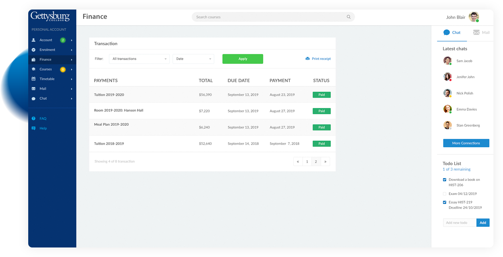Click Paid status for Room 2019-2020: Hanson Hall
Screen dimensions: 503x257
coord(322,111)
